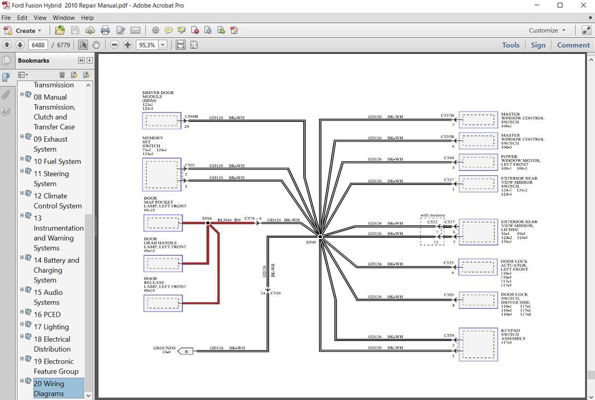595x400 pixels.
Task: Click the Extract pages icon
Action: coord(221,30)
